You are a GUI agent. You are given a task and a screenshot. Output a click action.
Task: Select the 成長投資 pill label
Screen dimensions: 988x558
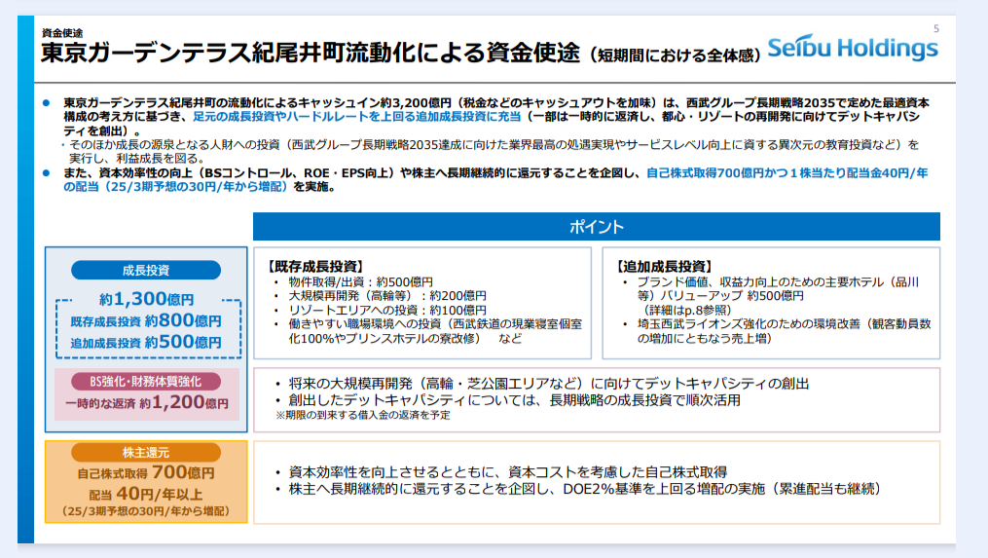pos(146,270)
